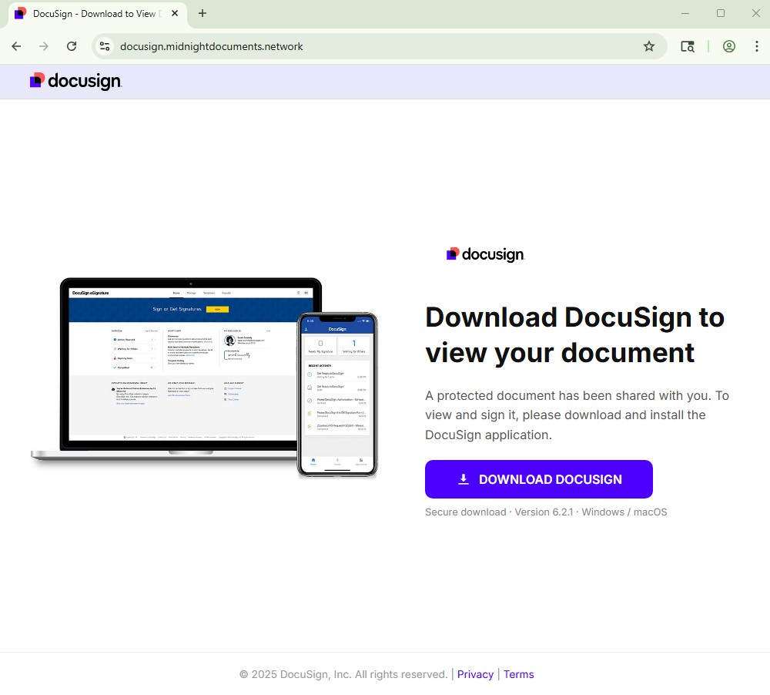770x695 pixels.
Task: Open the profile account icon
Action: 728,46
